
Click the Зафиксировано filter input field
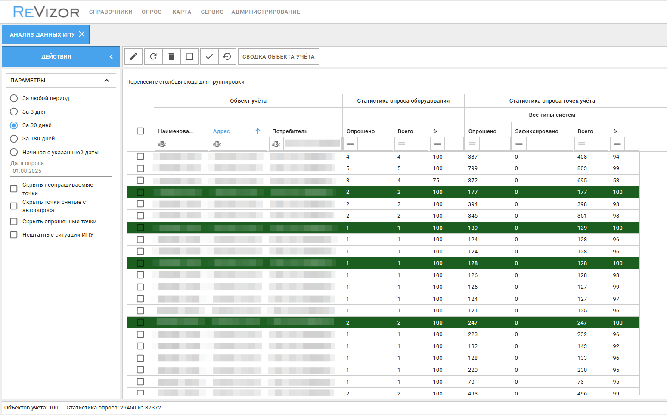(549, 144)
